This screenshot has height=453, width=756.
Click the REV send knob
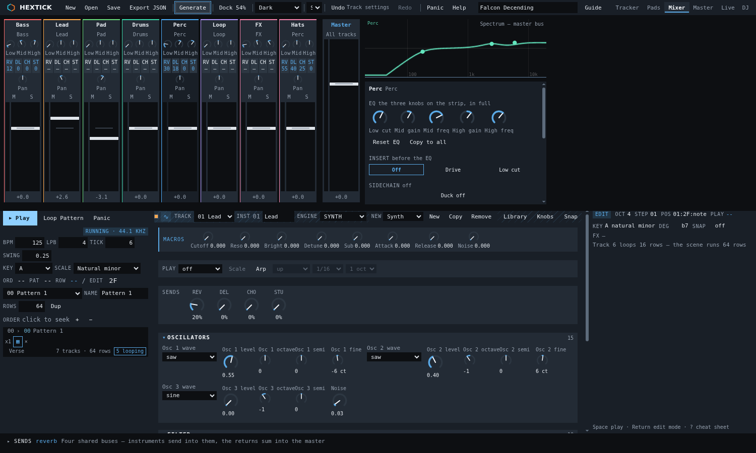pos(197,305)
